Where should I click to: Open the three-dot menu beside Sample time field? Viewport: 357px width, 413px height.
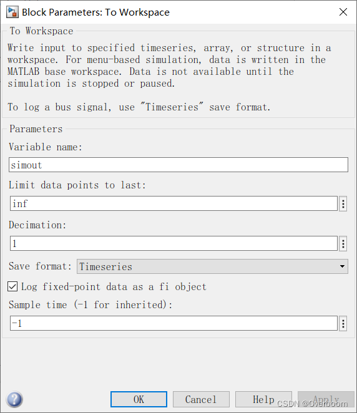(x=343, y=323)
